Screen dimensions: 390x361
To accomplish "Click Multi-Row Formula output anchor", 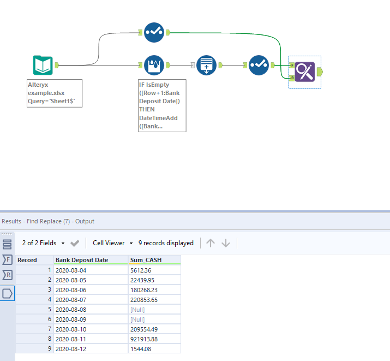I will pyautogui.click(x=168, y=65).
